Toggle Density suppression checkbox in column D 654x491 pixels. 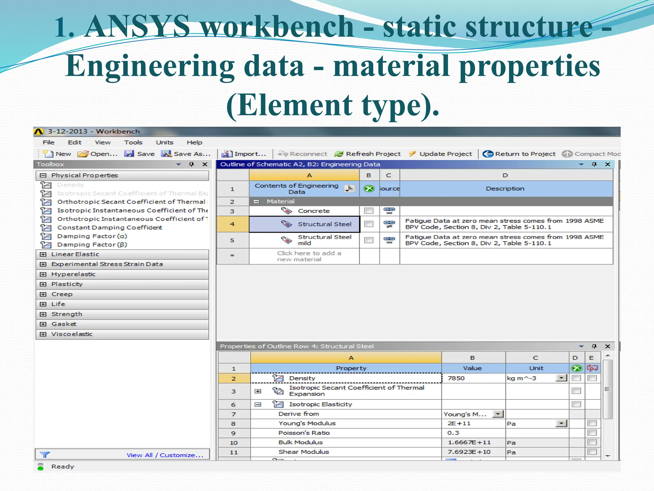click(576, 378)
